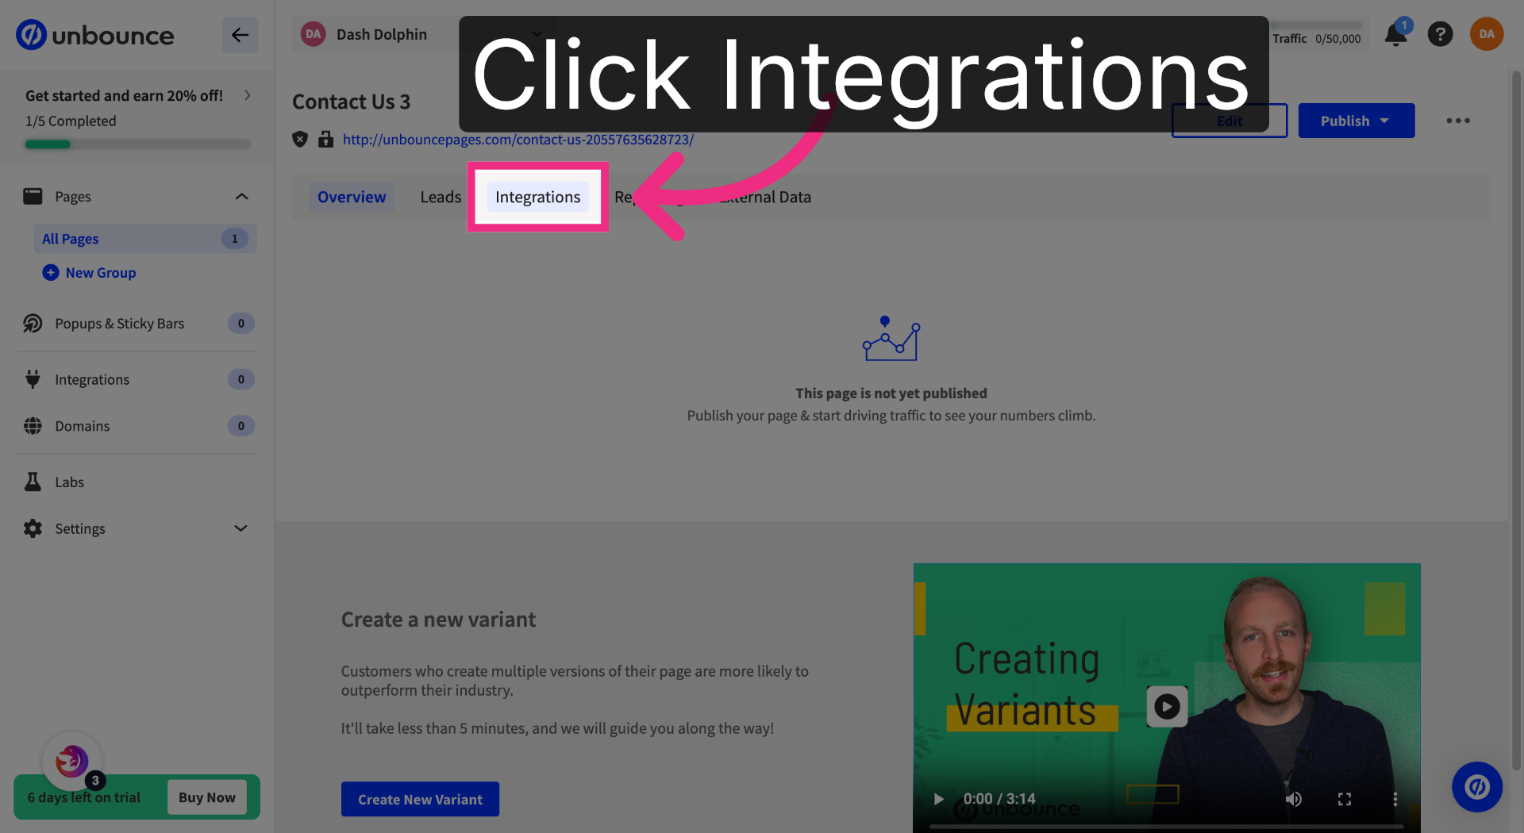The image size is (1524, 833).
Task: Click the Contact Us 3 page title
Action: [x=352, y=102]
